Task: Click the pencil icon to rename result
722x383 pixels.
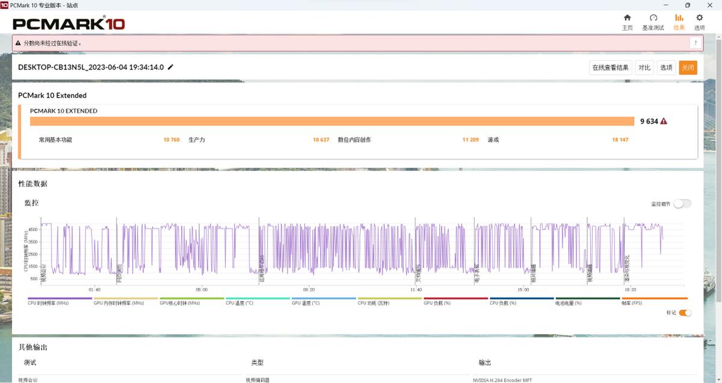Action: [170, 67]
